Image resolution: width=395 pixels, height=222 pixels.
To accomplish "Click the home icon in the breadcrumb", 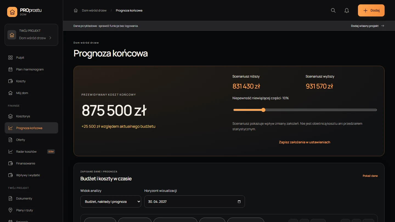I will 76,10.
